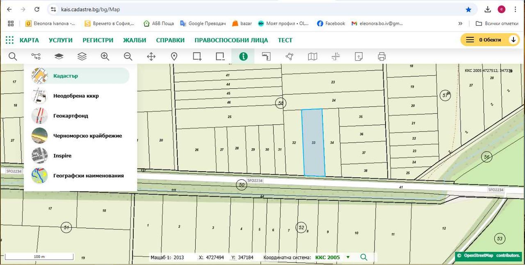The width and height of the screenshot is (525, 265).
Task: Click the printer icon in toolbar
Action: pyautogui.click(x=382, y=57)
